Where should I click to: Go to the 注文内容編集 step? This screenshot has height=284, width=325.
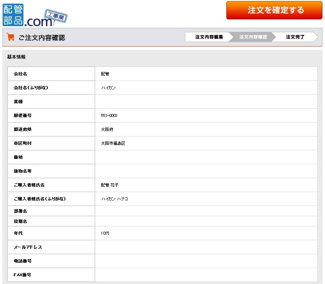click(x=209, y=37)
